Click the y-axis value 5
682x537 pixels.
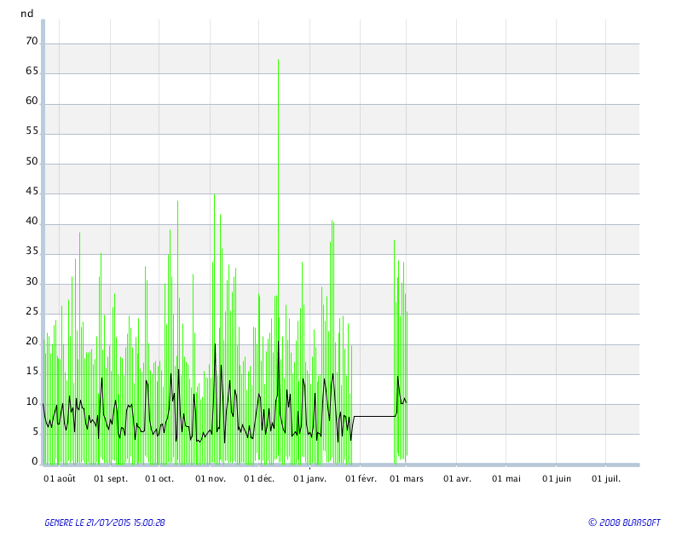(35, 432)
